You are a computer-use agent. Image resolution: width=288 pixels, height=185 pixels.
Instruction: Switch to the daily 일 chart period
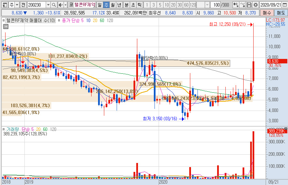(99, 5)
